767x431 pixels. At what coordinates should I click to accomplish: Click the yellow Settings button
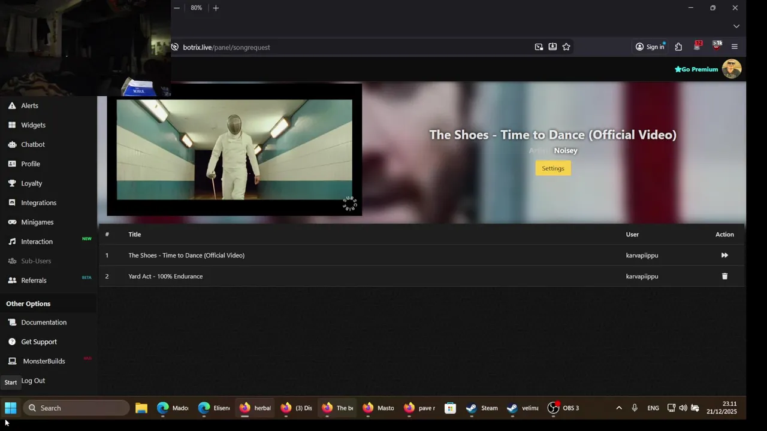[553, 168]
